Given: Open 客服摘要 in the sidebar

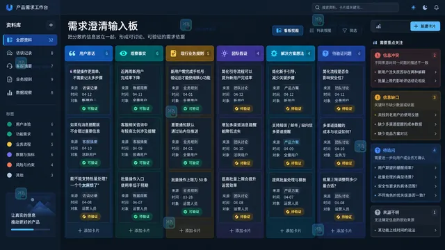Looking at the screenshot, I should click(x=30, y=66).
